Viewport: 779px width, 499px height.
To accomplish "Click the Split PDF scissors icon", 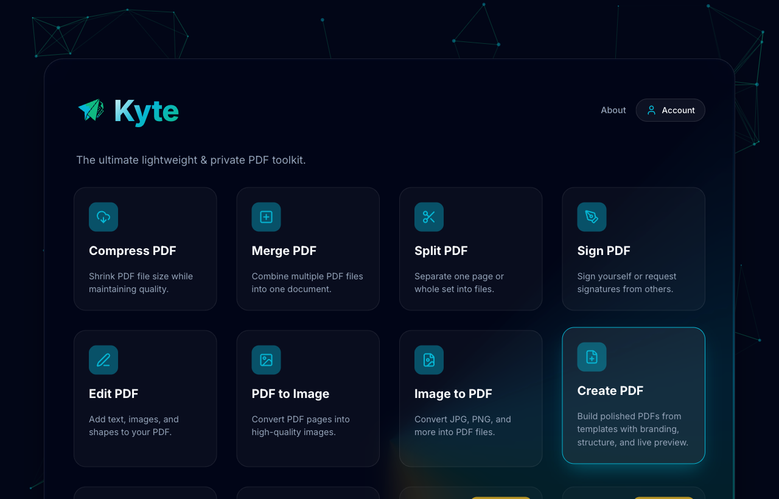I will [x=429, y=217].
